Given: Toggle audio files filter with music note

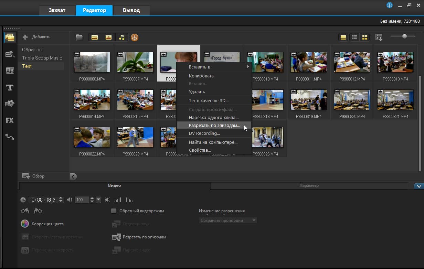Looking at the screenshot, I should (x=121, y=37).
